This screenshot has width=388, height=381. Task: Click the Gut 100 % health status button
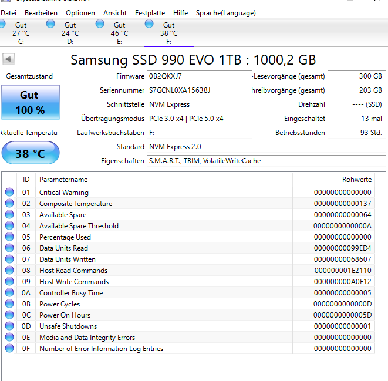point(31,102)
